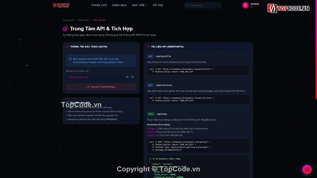
Task: Click the quantity parameter name
Action: coord(151,132)
